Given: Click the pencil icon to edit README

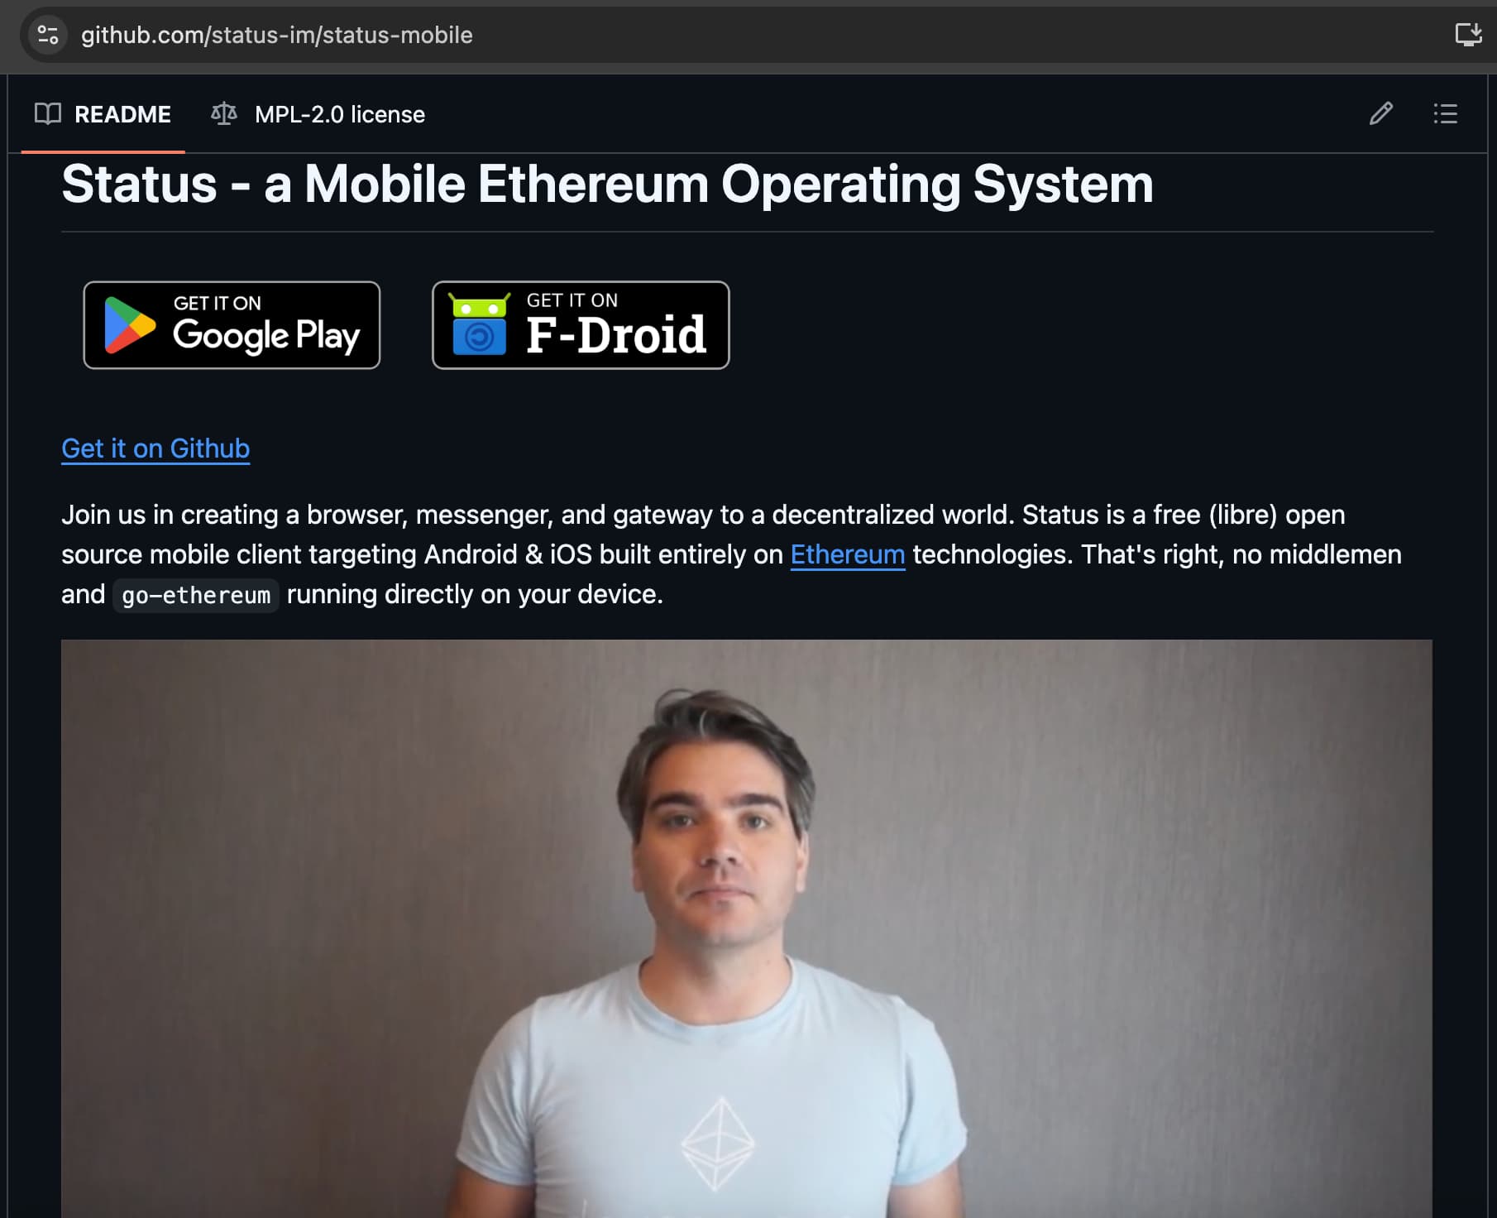Looking at the screenshot, I should [1380, 113].
